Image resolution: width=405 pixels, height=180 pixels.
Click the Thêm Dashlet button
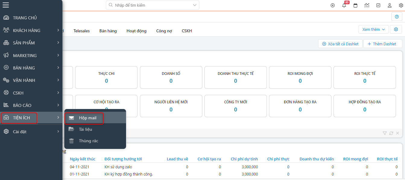coord(382,44)
